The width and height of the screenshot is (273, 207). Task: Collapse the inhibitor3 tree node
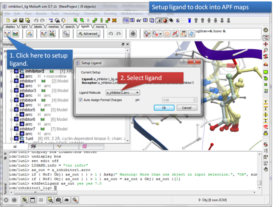pyautogui.click(x=11, y=91)
